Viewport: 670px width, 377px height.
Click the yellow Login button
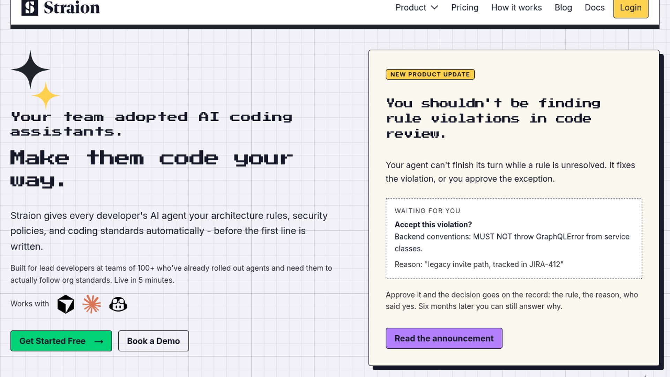coord(631,8)
